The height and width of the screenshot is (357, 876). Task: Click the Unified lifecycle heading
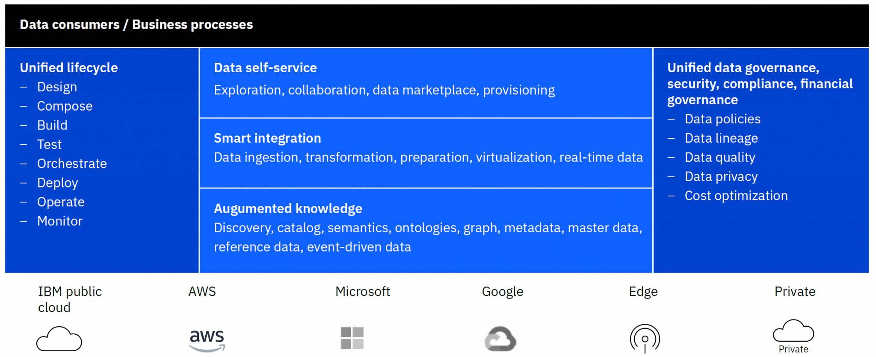point(69,68)
